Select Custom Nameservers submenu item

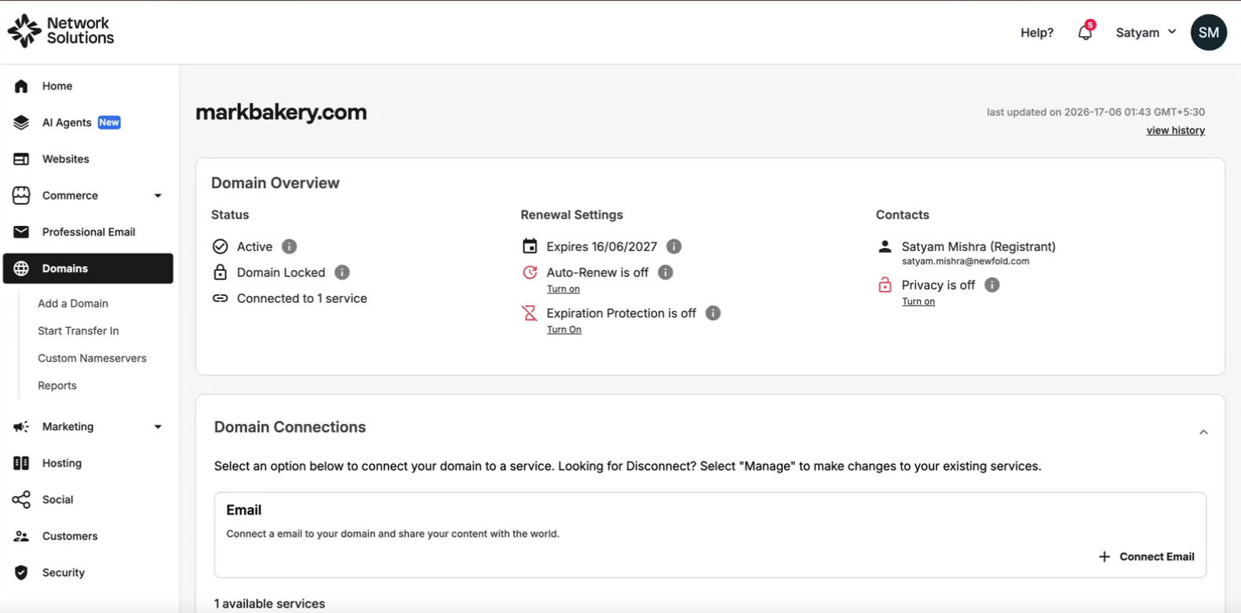[92, 358]
